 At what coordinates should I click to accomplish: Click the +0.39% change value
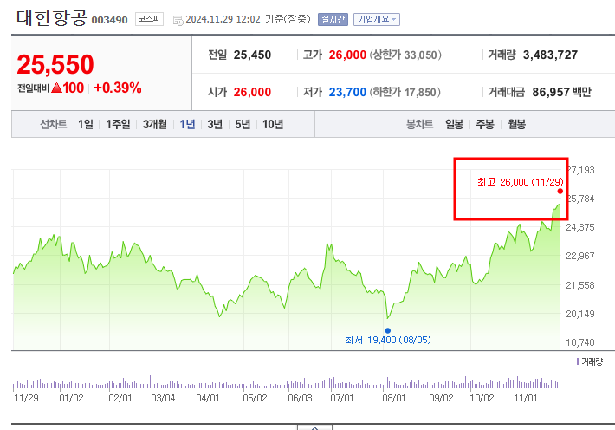coord(118,88)
